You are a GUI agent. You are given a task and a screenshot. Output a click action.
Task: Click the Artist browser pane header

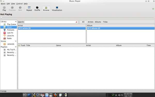pyautogui.click(x=52, y=26)
